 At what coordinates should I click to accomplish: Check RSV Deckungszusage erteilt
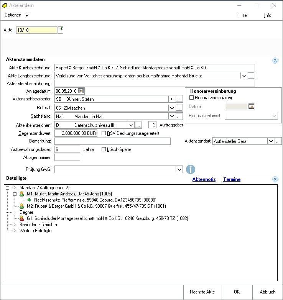click(104, 133)
